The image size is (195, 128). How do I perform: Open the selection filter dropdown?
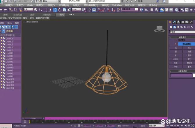[28, 9]
